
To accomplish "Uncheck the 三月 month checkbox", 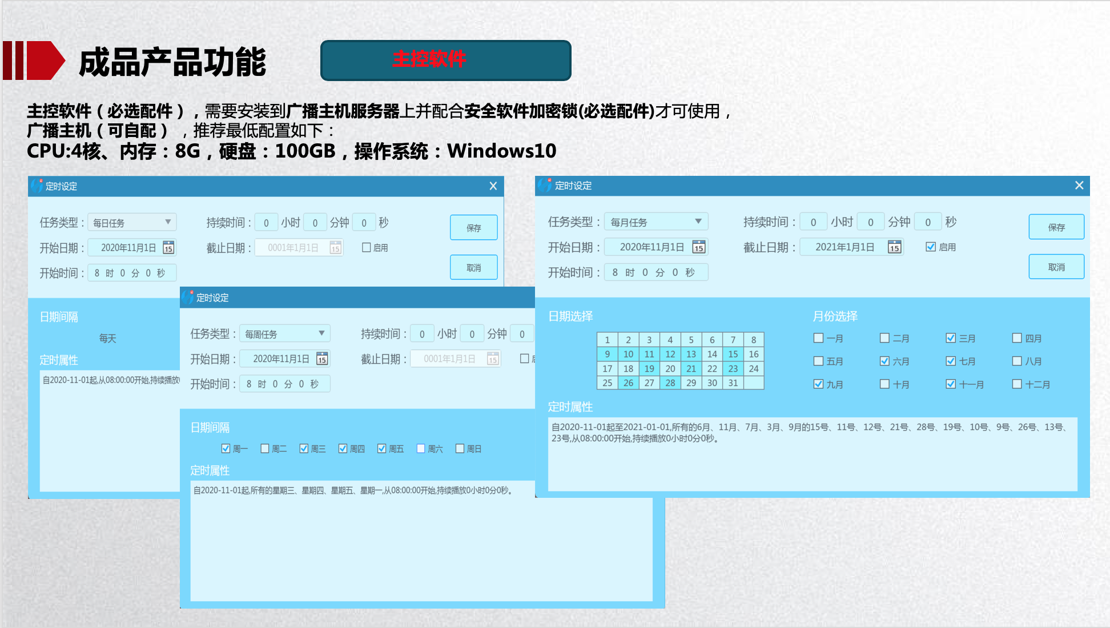I will click(x=951, y=338).
